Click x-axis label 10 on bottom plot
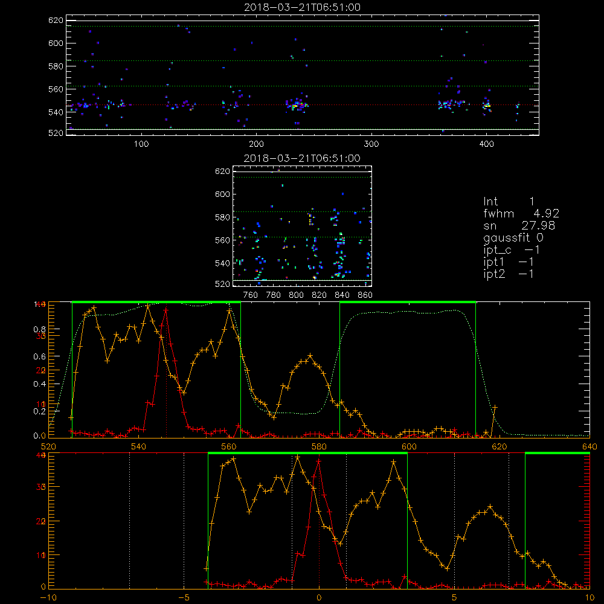604x604 pixels. pos(590,598)
